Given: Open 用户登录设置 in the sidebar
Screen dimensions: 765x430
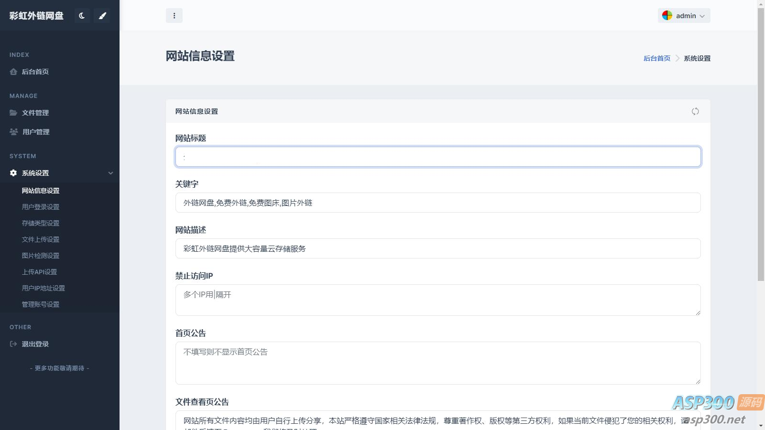Looking at the screenshot, I should click(x=41, y=207).
